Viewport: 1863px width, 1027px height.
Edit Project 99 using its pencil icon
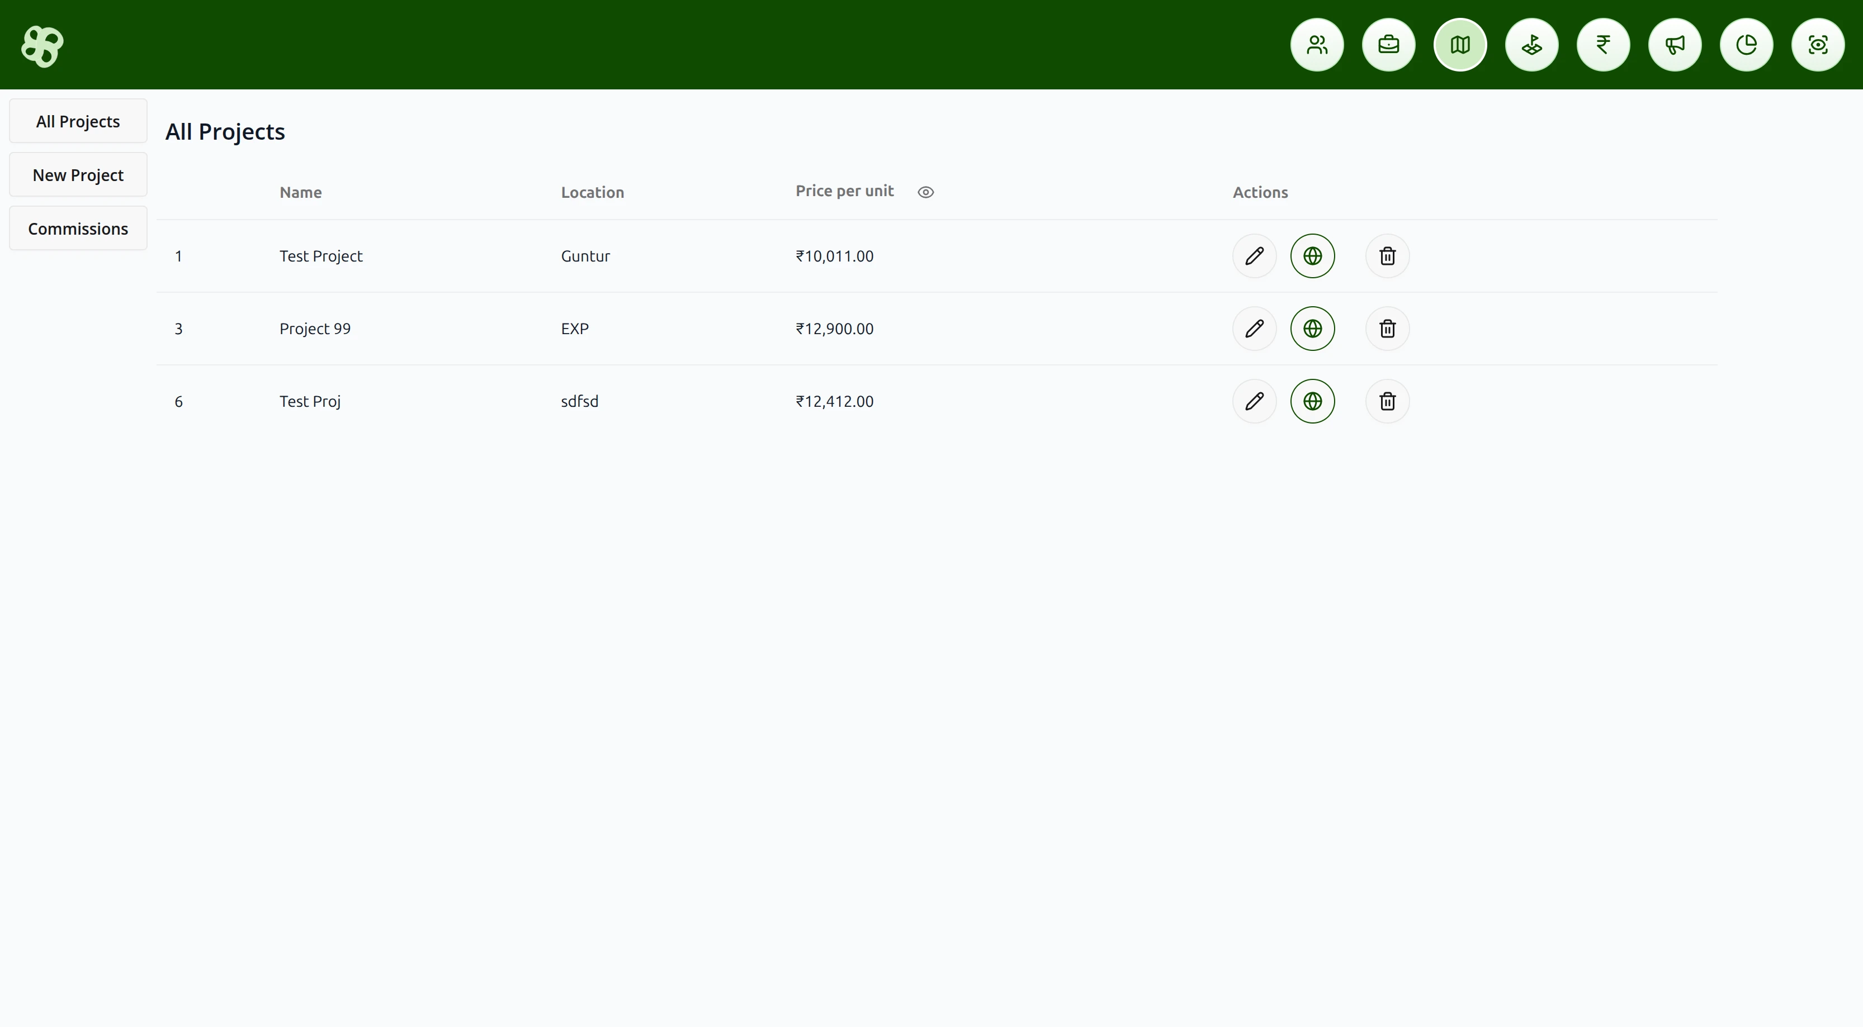pos(1254,329)
